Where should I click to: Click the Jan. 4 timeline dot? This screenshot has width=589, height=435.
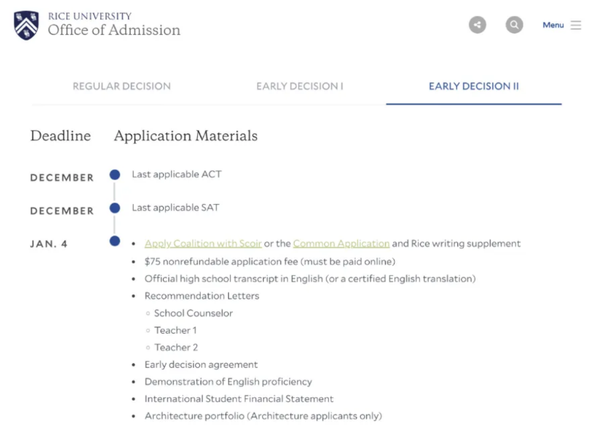click(115, 241)
